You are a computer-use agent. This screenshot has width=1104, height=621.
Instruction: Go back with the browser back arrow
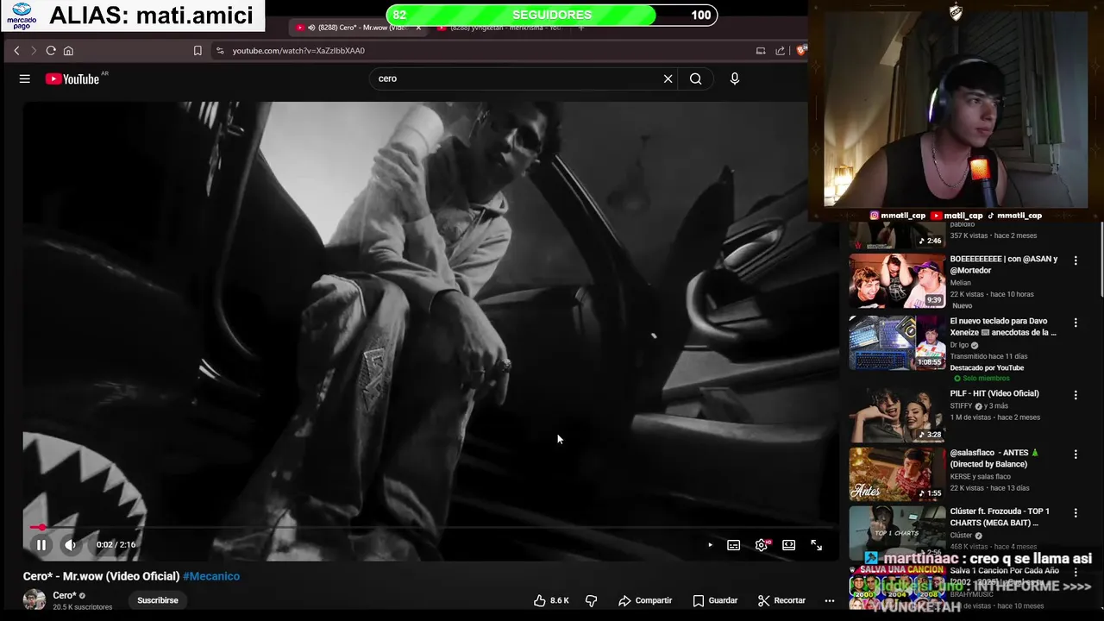(x=16, y=51)
